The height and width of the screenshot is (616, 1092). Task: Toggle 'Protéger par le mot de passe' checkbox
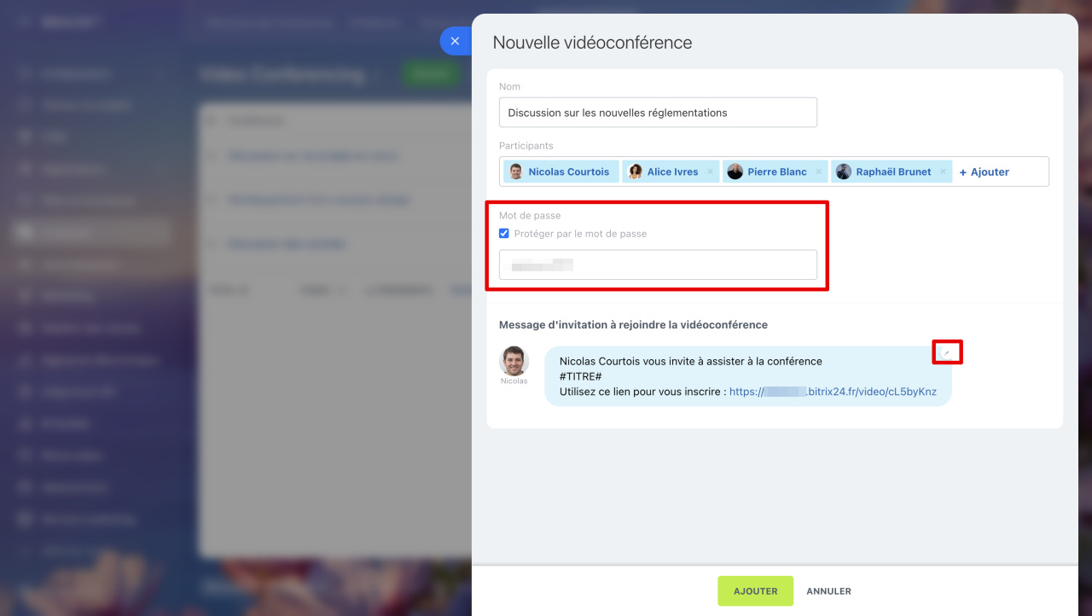click(x=504, y=233)
